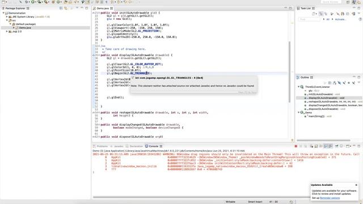Click the All link in Task List

point(328,19)
